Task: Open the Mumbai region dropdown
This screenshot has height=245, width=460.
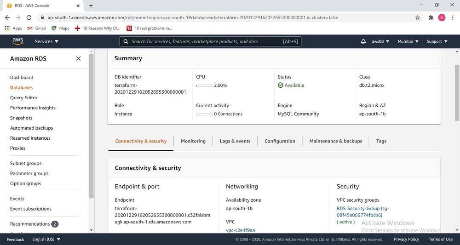Action: (408, 42)
